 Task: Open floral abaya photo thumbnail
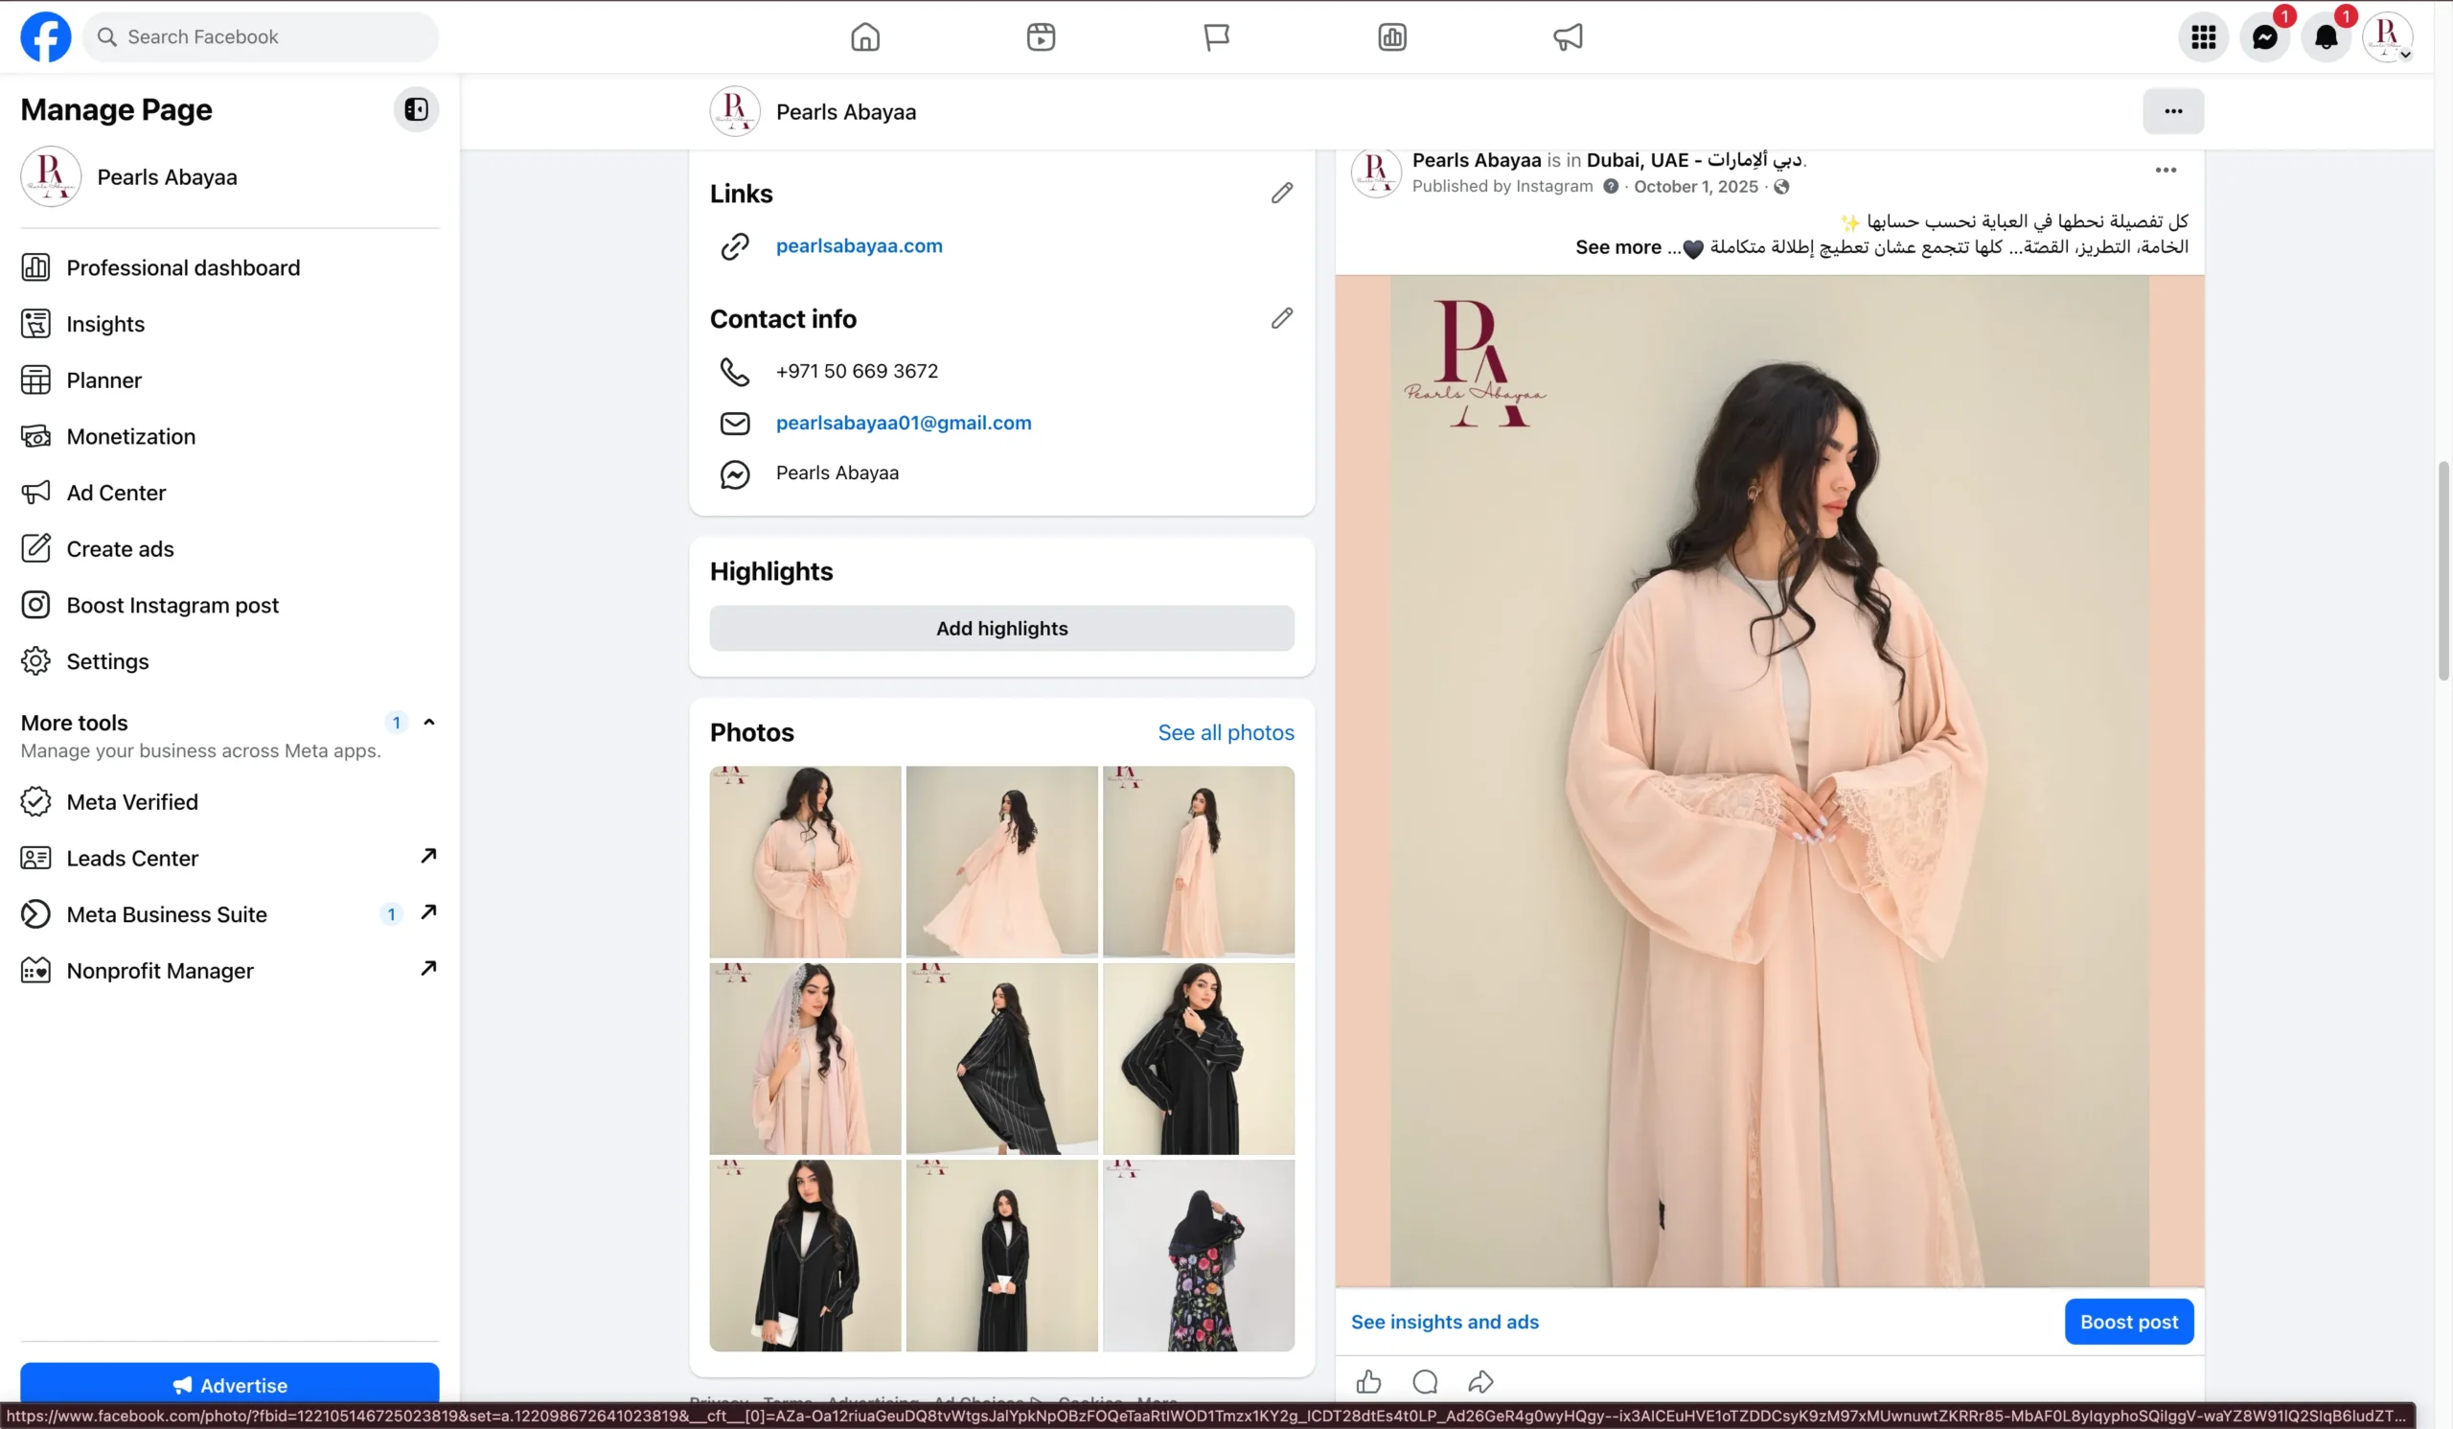coord(1199,1256)
